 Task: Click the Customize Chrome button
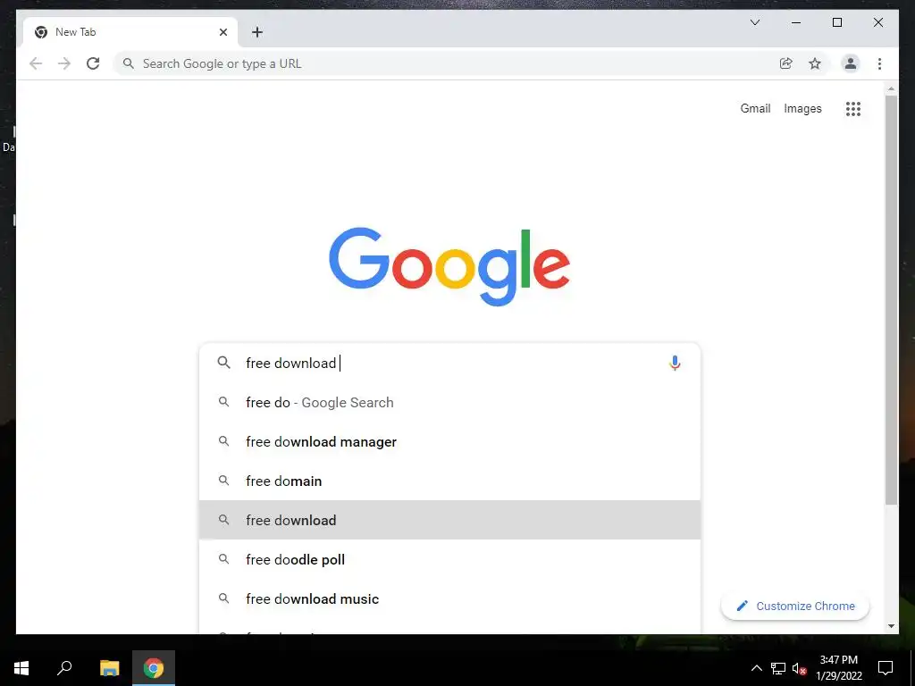coord(795,607)
